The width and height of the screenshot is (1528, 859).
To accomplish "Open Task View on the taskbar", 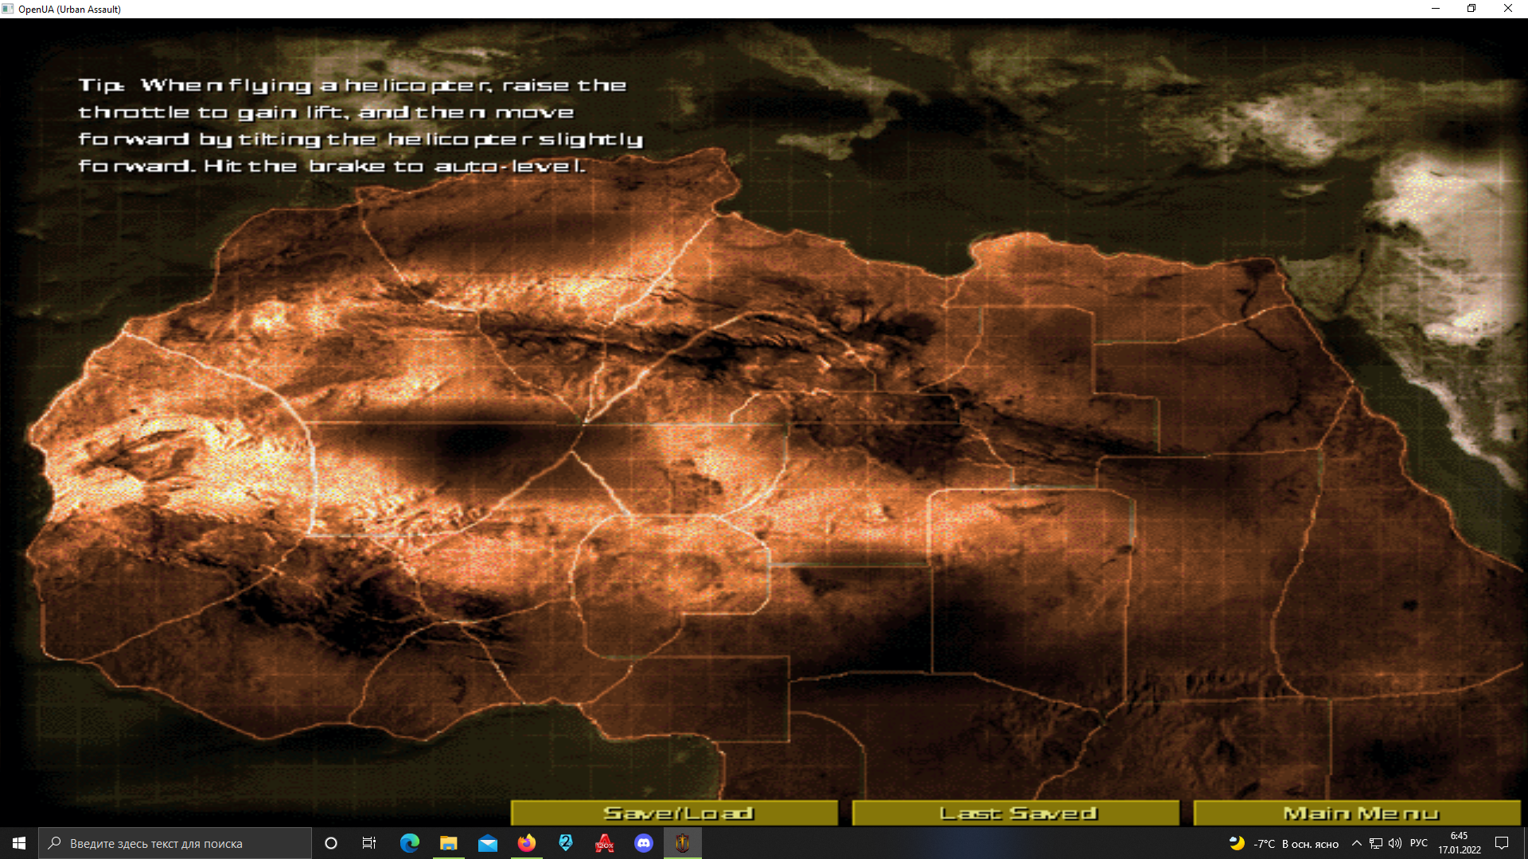I will 369,843.
